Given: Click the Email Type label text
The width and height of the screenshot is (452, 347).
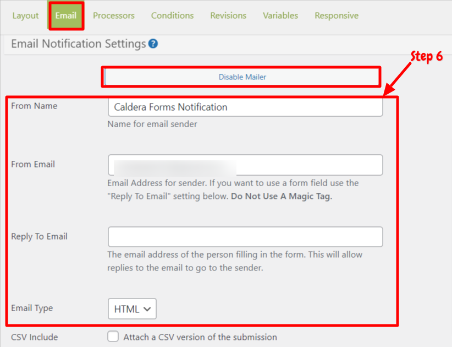Looking at the screenshot, I should (32, 308).
